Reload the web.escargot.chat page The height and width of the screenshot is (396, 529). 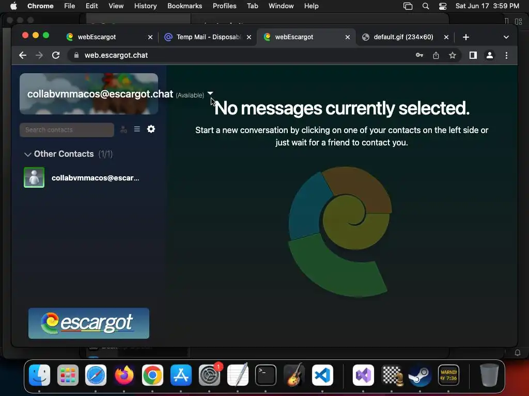56,55
